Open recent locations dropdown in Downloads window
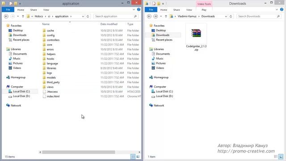Viewport: 286px width, 161px height. [161, 17]
